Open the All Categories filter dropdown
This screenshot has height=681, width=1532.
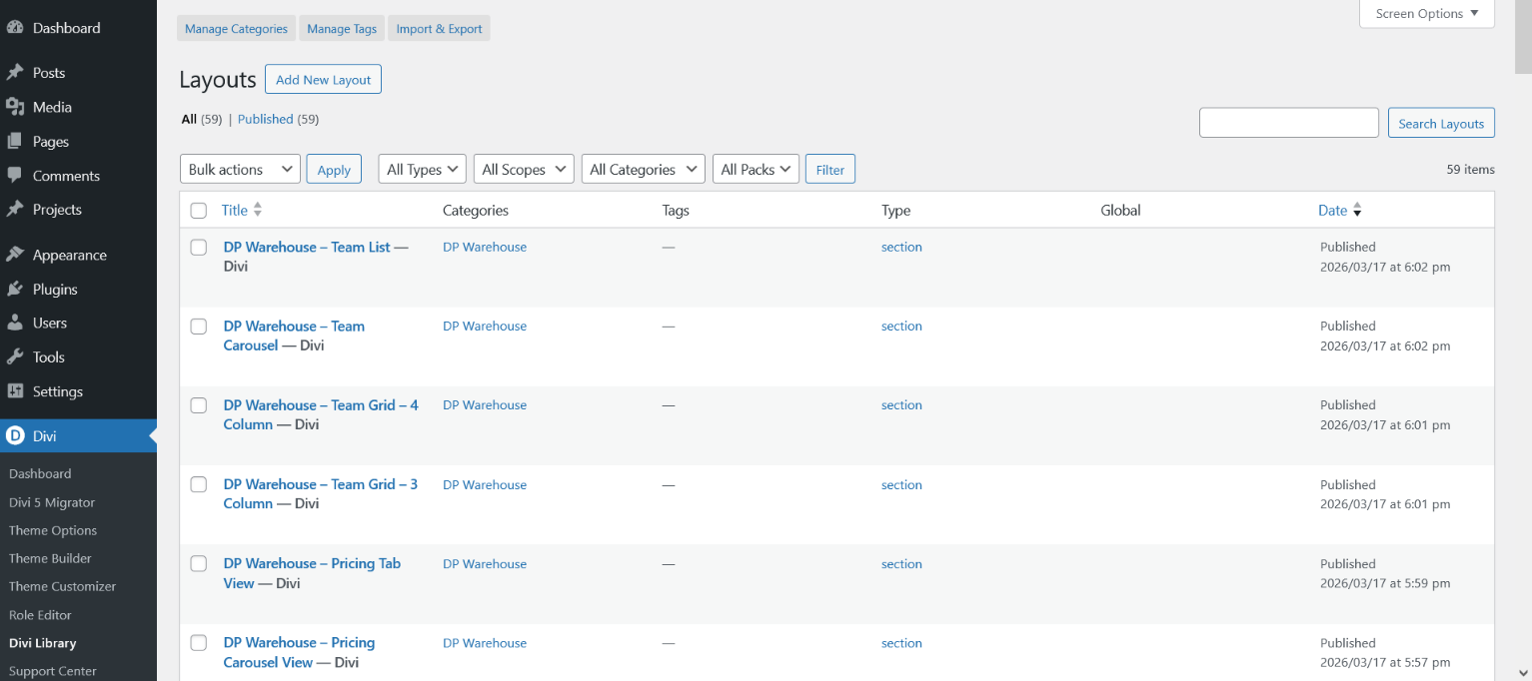pyautogui.click(x=644, y=170)
